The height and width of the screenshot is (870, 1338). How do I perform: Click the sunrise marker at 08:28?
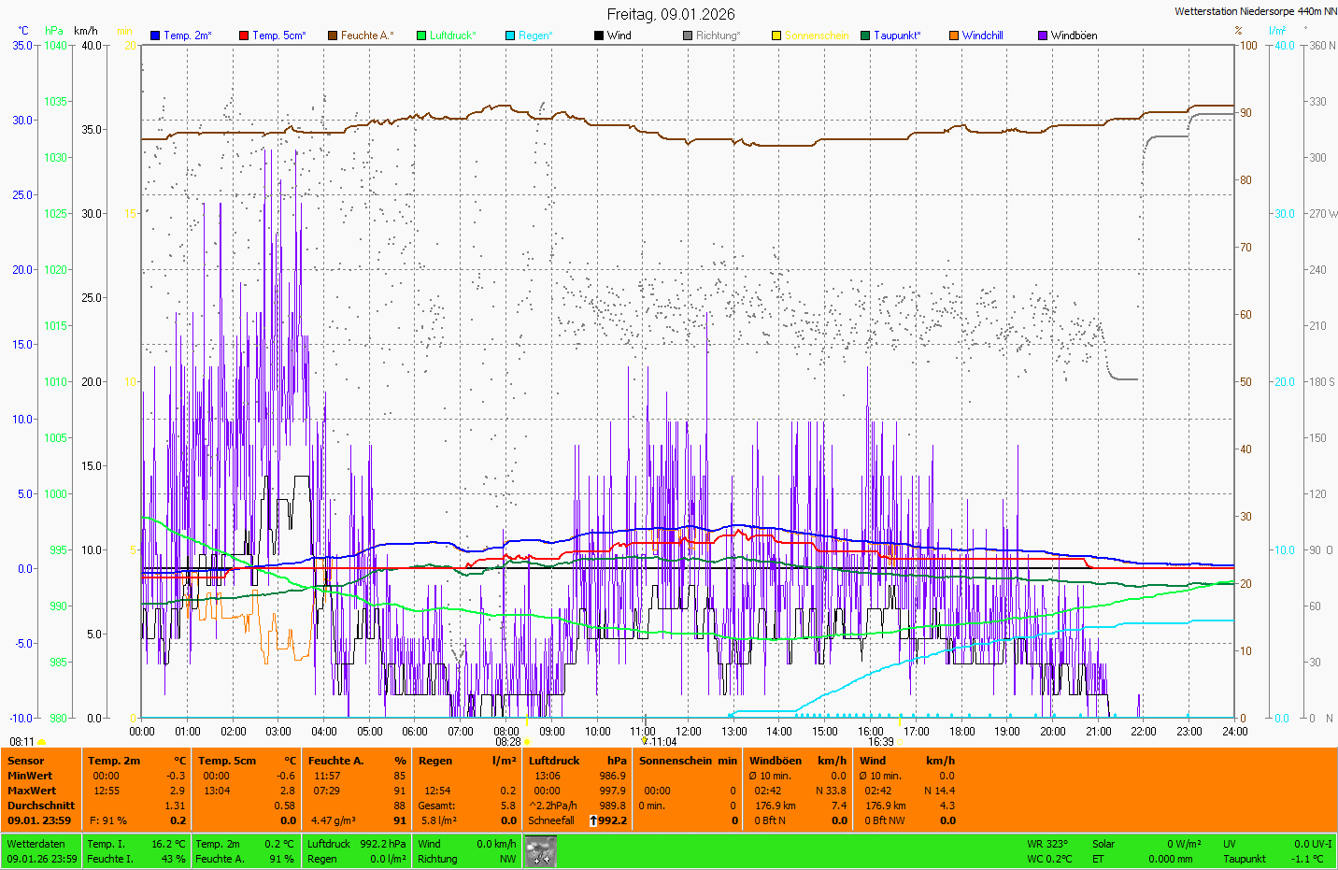(527, 742)
